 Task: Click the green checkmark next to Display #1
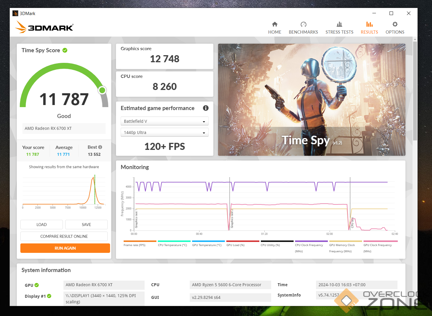pyautogui.click(x=49, y=296)
